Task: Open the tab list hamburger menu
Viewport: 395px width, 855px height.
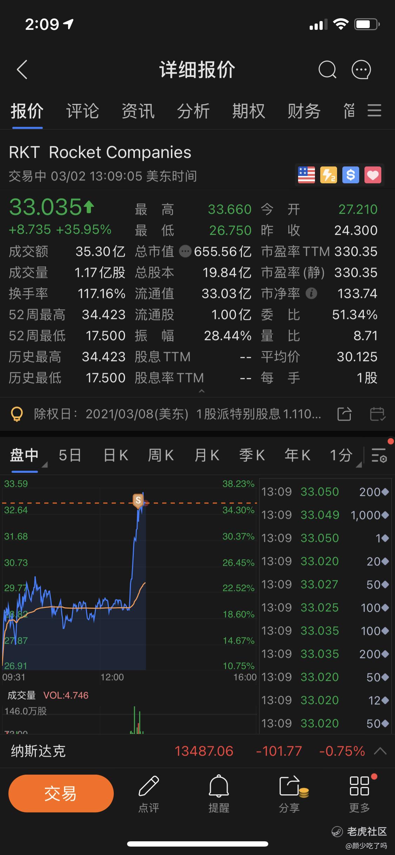Action: coord(374,110)
